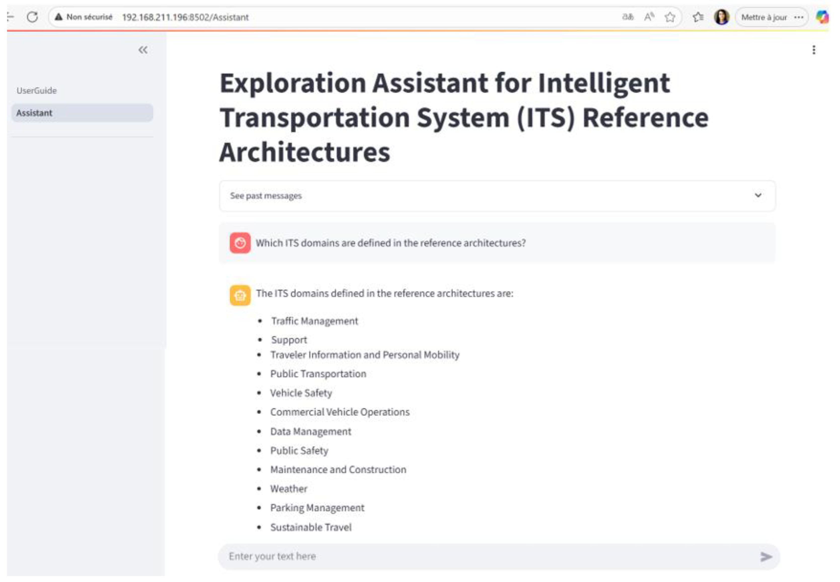Viewport: 840px width, 582px height.
Task: Open the UserGuide page
Action: (x=37, y=90)
